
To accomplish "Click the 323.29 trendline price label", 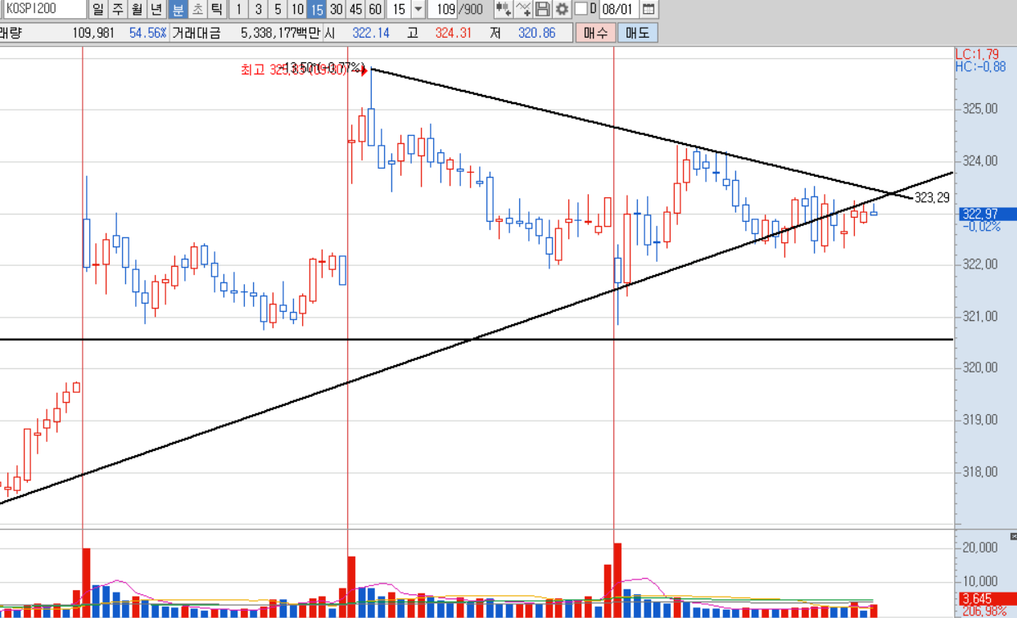I will coord(933,197).
